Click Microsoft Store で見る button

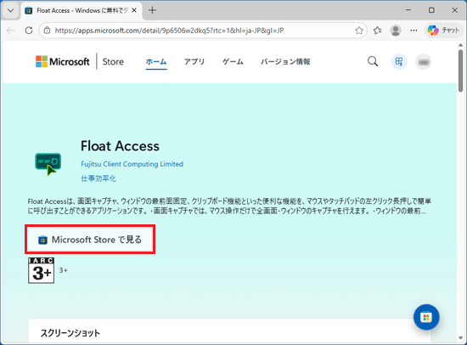click(90, 240)
